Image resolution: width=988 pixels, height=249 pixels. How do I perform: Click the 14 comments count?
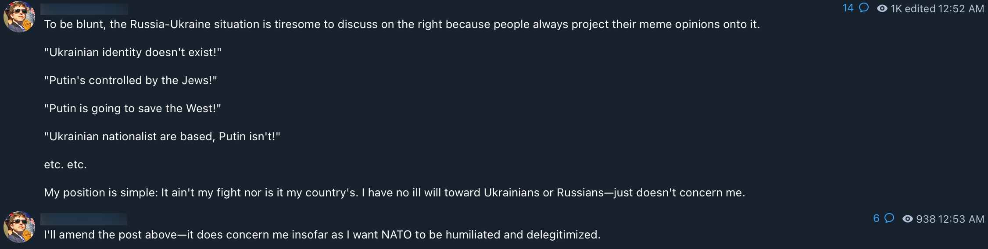pos(848,8)
